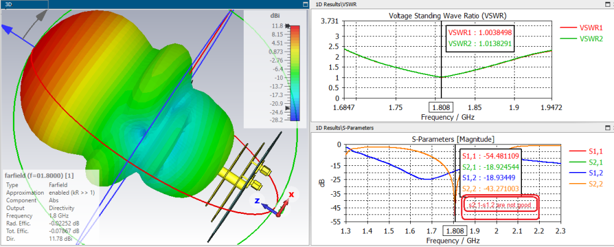The width and height of the screenshot is (614, 247).
Task: Select the 3D view tab
Action: (8, 4)
